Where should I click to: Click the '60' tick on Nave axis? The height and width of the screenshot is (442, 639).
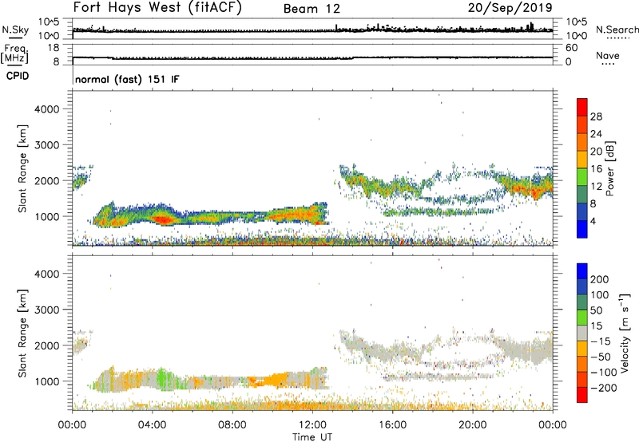click(x=571, y=48)
